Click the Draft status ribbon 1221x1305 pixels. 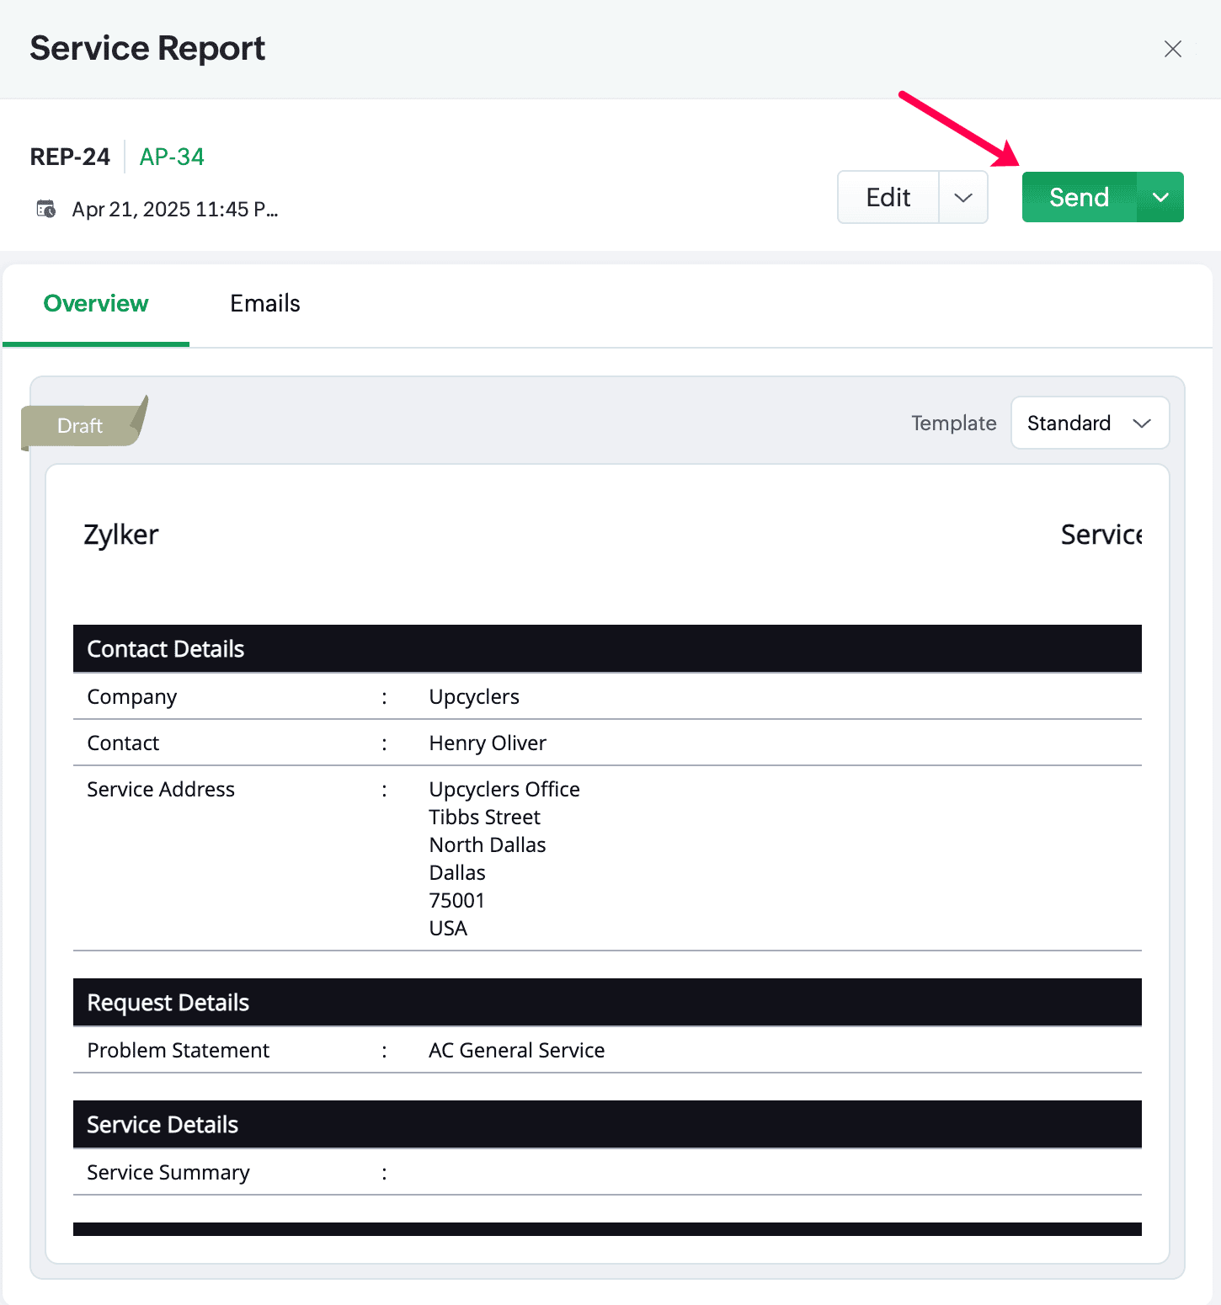point(81,425)
